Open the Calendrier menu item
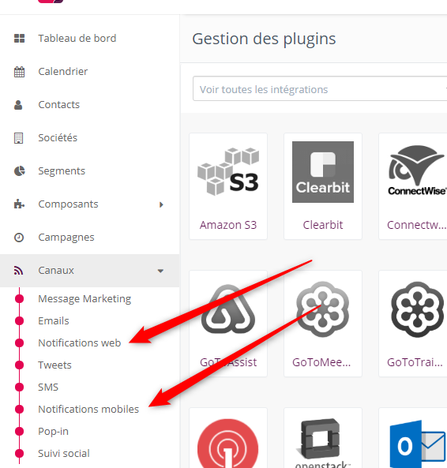 [x=62, y=72]
